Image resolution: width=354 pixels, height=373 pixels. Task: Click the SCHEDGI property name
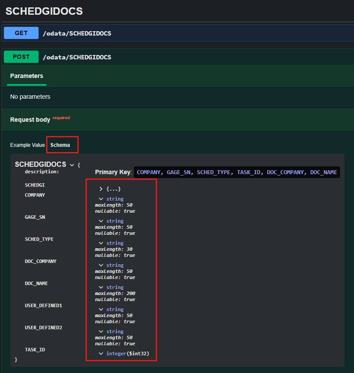click(x=35, y=185)
